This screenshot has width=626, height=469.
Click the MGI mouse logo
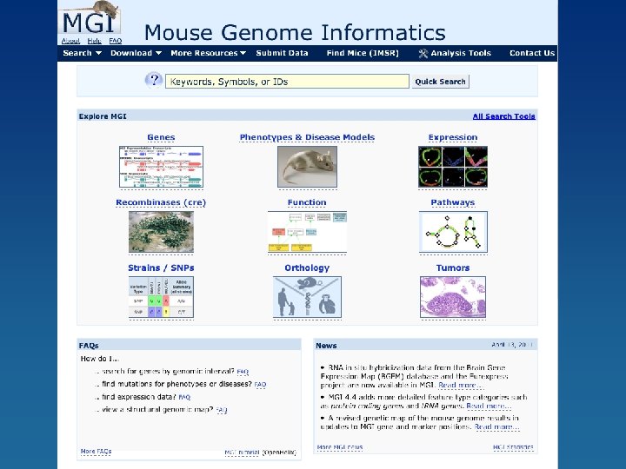pos(90,18)
